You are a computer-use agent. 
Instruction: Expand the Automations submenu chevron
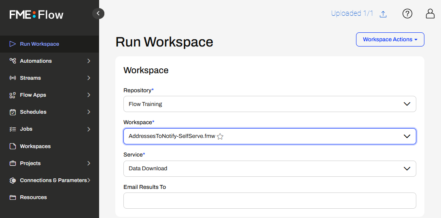pyautogui.click(x=89, y=61)
